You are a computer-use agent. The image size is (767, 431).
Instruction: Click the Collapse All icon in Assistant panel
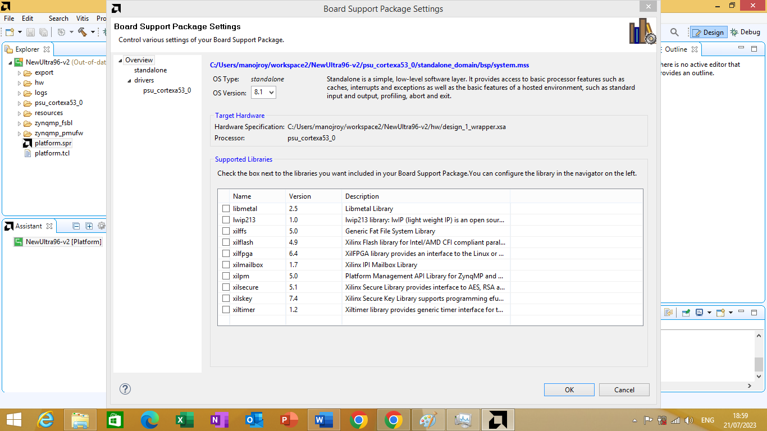point(76,226)
